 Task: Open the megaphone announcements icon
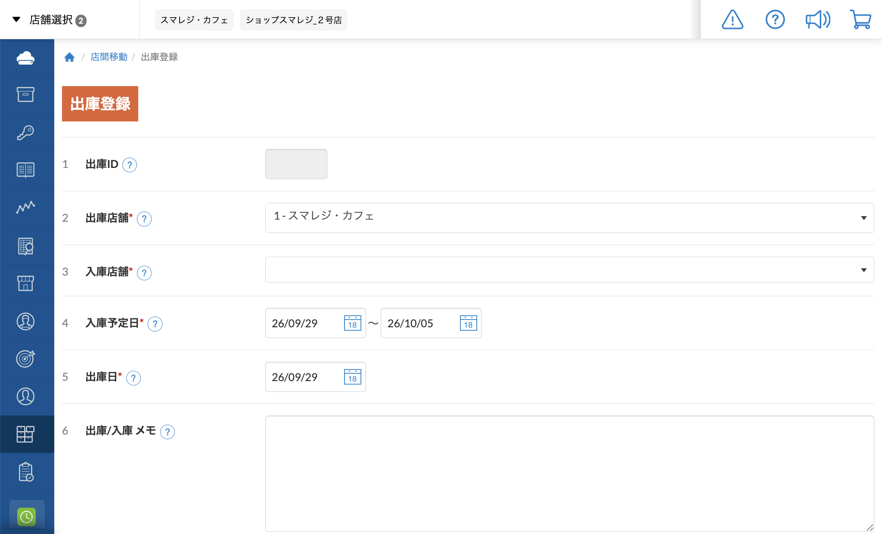pos(818,19)
